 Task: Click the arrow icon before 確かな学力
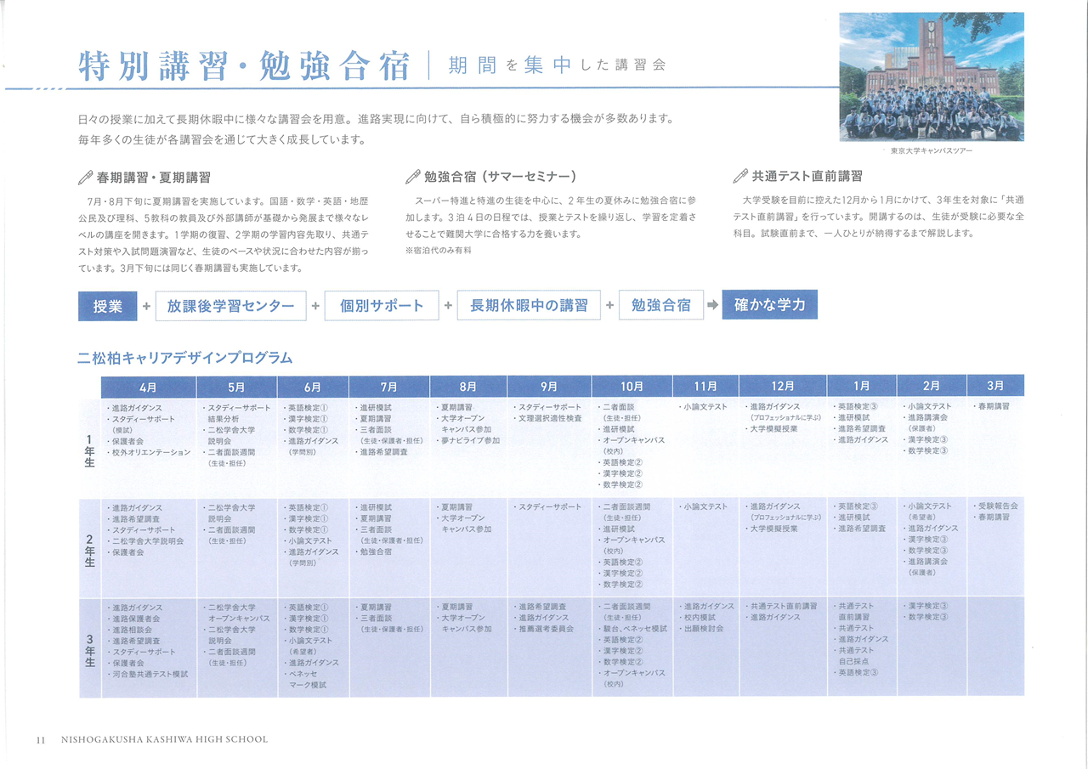(x=712, y=305)
